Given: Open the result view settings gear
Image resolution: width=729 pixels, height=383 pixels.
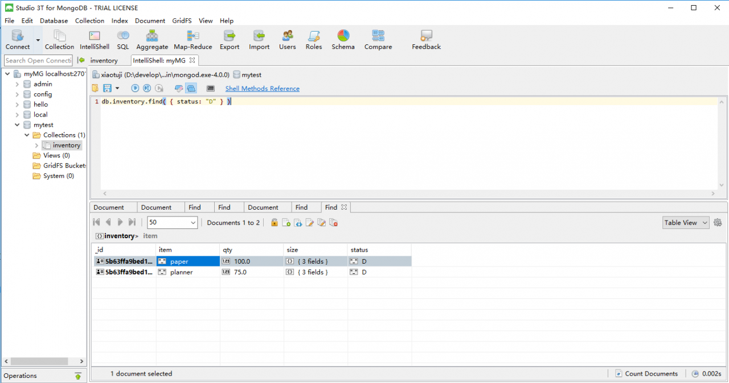Looking at the screenshot, I should point(718,223).
